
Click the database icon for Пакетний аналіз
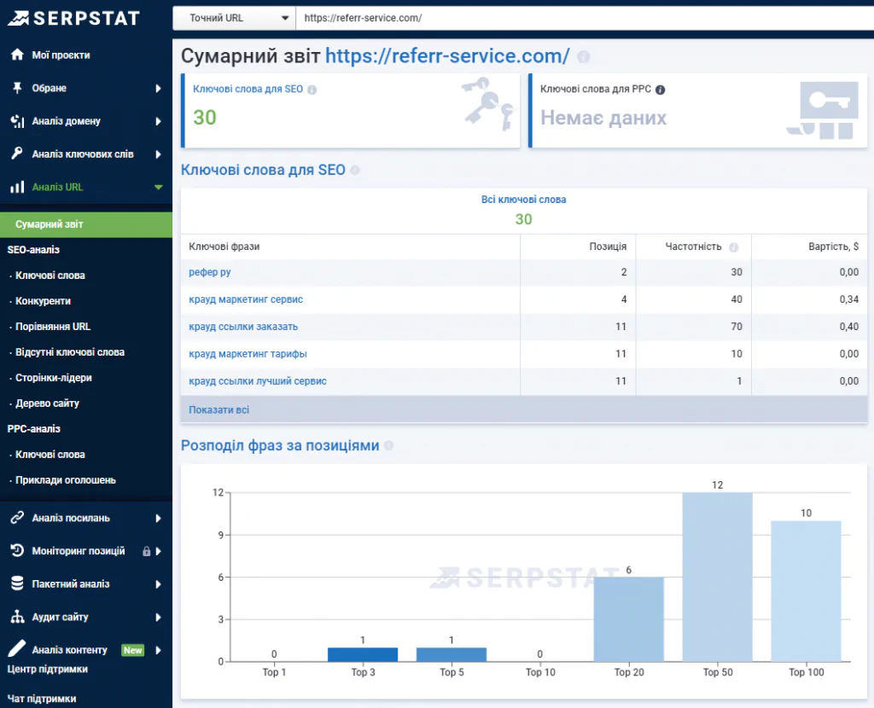[17, 583]
